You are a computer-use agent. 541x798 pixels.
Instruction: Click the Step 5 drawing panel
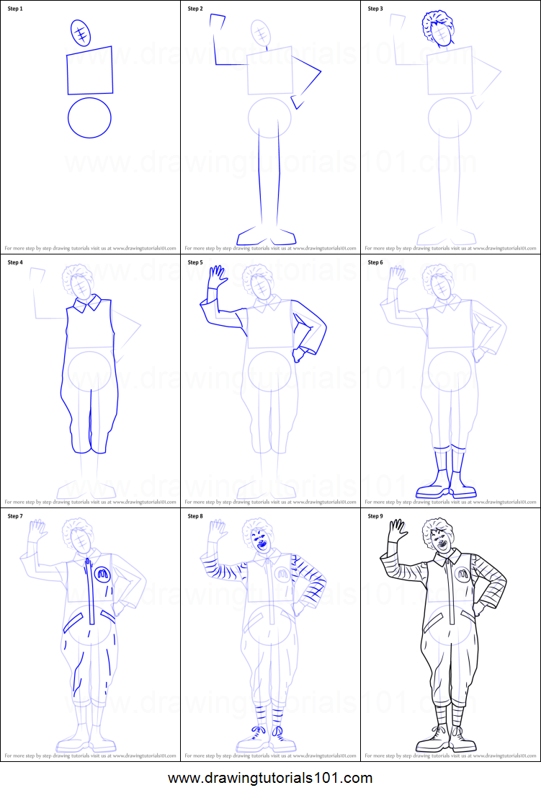click(x=271, y=381)
